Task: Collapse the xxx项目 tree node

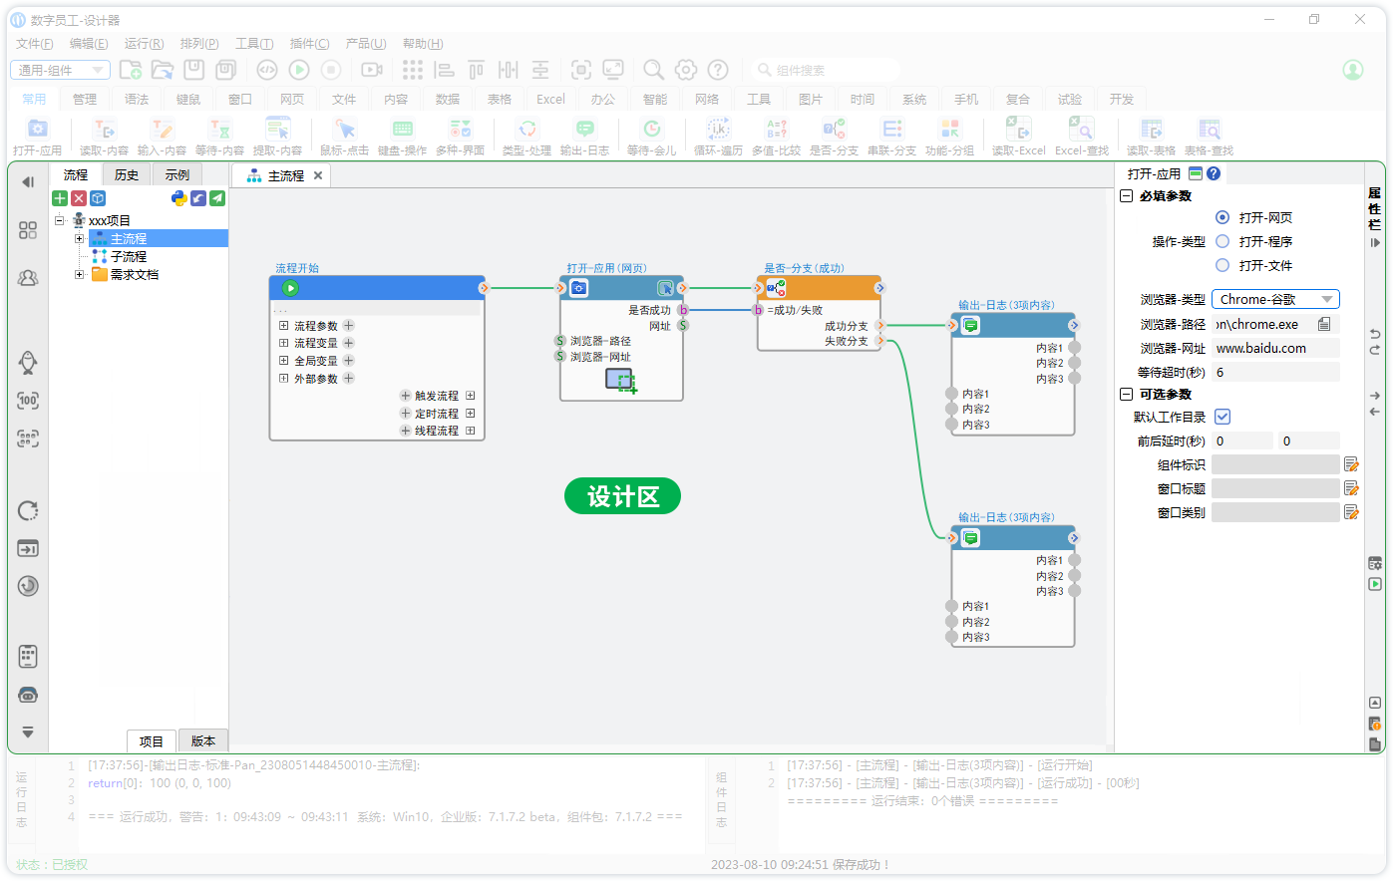Action: point(60,220)
